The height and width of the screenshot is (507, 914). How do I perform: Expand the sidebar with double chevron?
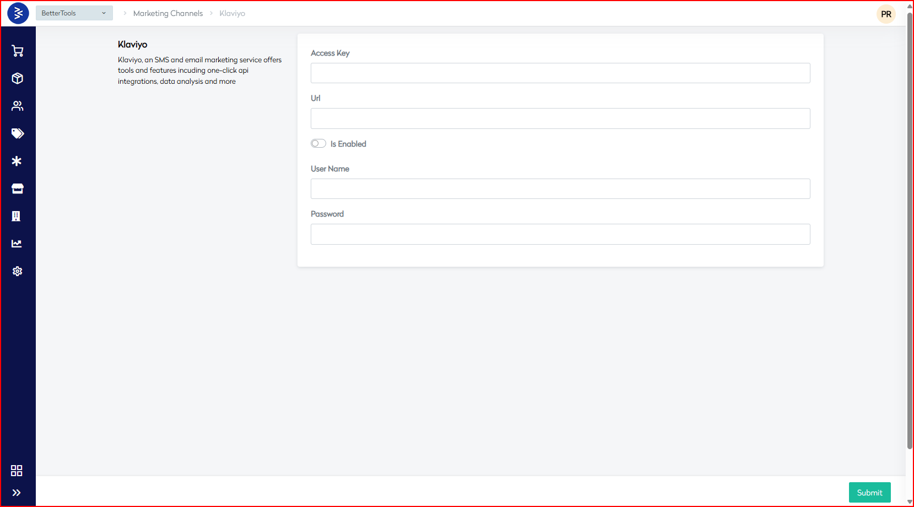tap(17, 493)
